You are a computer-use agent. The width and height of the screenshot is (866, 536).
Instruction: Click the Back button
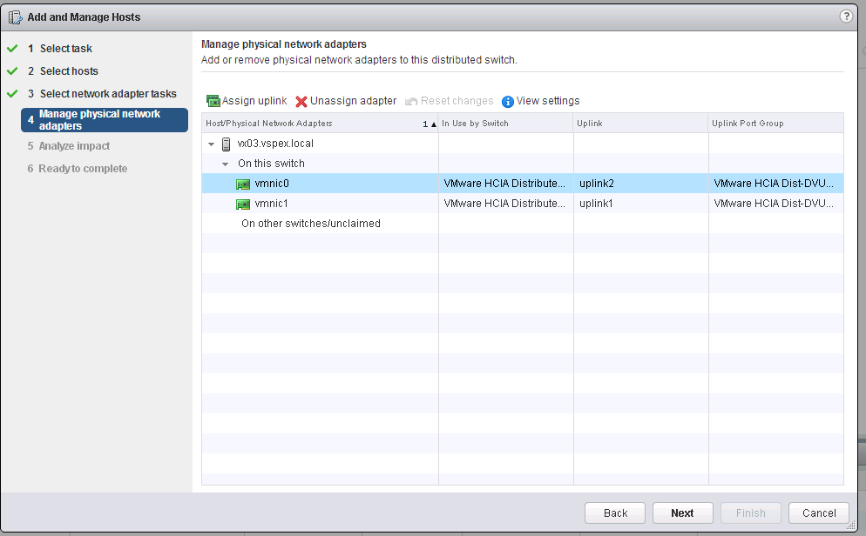615,513
